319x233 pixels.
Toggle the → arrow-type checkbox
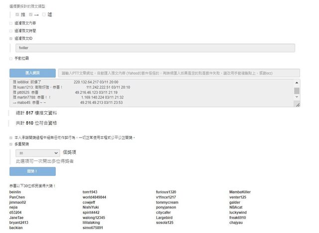[30, 14]
